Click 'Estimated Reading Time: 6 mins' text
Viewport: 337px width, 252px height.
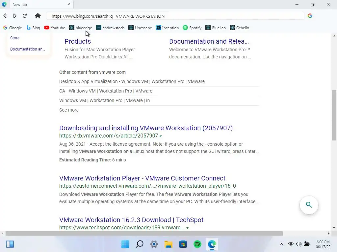(92, 160)
